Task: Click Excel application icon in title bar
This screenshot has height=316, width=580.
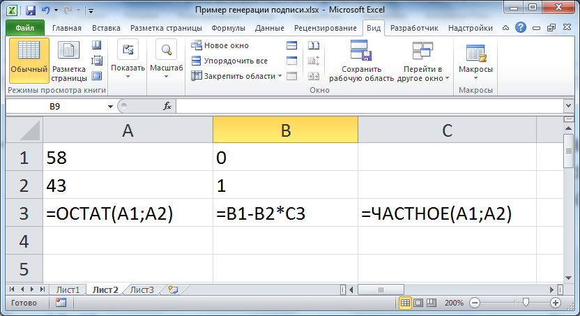Action: 13,10
